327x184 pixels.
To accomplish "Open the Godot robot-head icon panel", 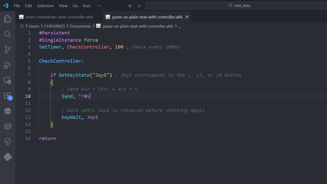I will [x=8, y=111].
